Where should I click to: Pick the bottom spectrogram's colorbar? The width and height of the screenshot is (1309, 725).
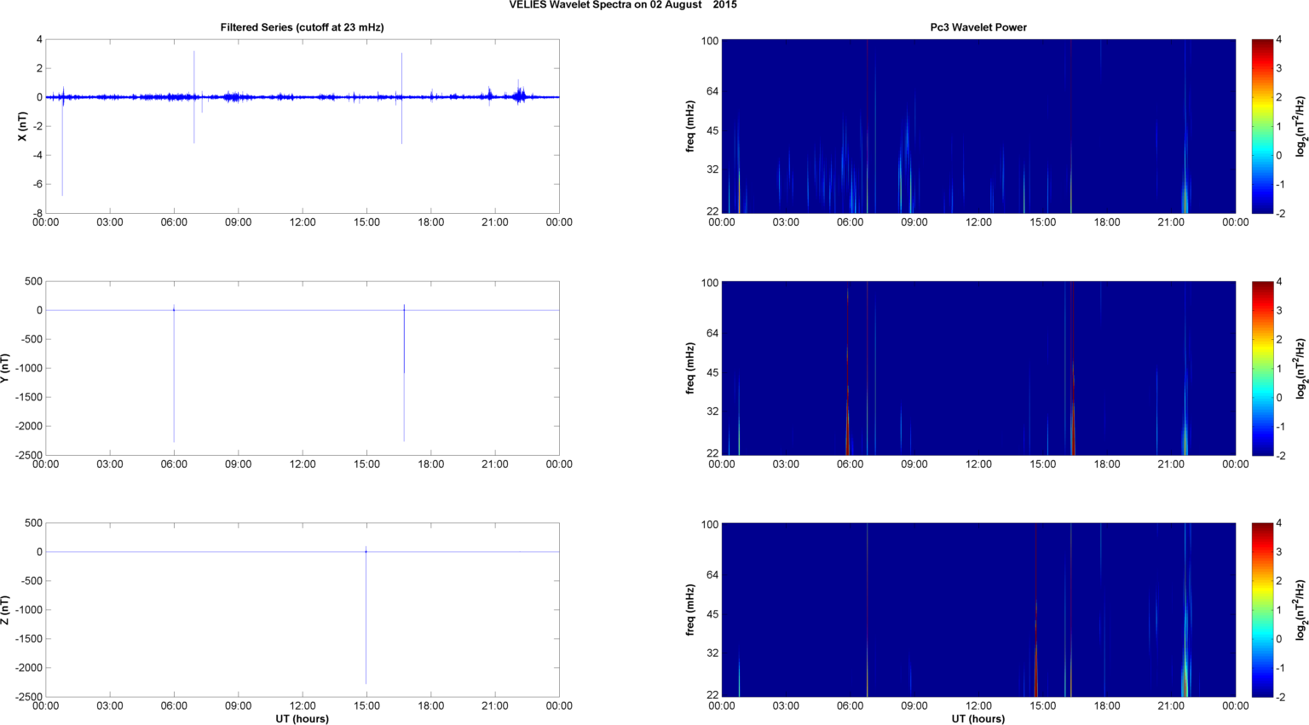tap(1262, 610)
